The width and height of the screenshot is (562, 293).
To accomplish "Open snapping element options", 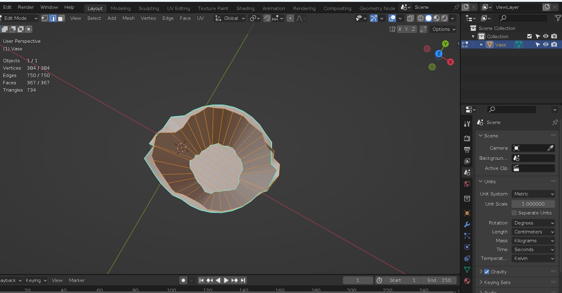I will 278,18.
